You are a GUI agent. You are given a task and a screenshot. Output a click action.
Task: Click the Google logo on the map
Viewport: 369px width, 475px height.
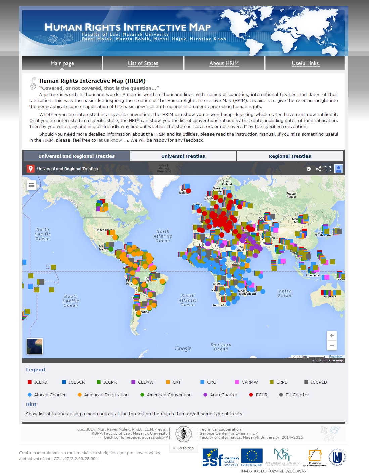pos(183,348)
